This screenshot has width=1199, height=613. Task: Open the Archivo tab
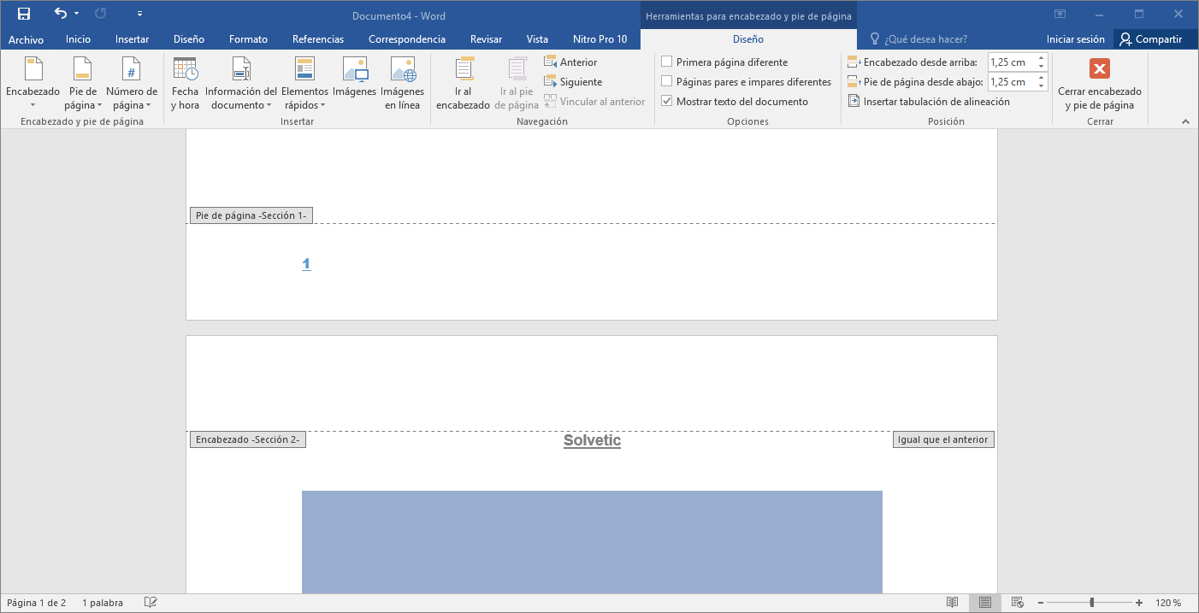(x=26, y=39)
